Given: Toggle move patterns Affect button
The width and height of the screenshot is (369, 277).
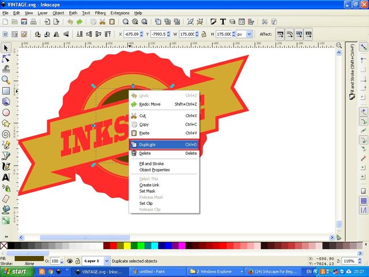Looking at the screenshot, I should tap(308, 35).
